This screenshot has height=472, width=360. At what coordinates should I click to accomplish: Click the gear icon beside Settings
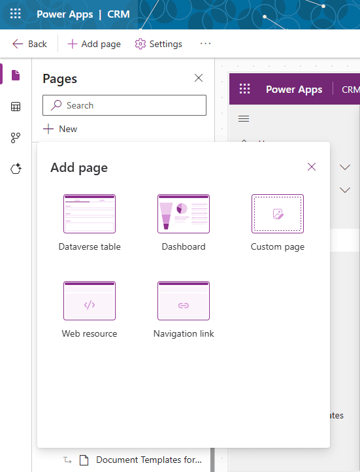click(x=140, y=44)
